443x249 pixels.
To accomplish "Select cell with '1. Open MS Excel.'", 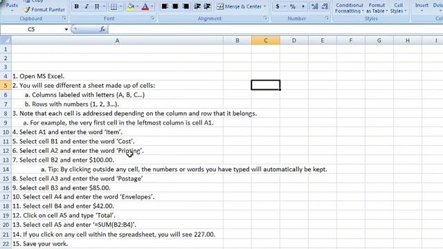I will coord(117,76).
